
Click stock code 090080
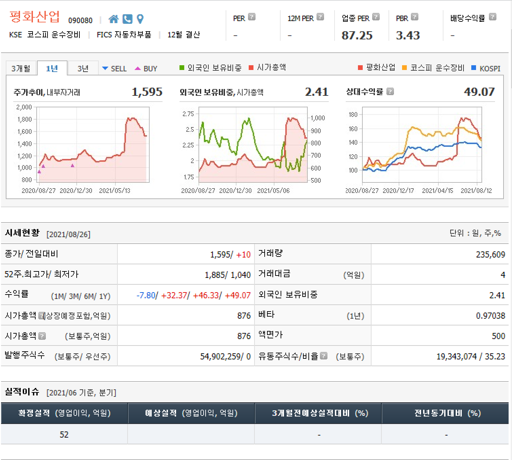pyautogui.click(x=80, y=20)
